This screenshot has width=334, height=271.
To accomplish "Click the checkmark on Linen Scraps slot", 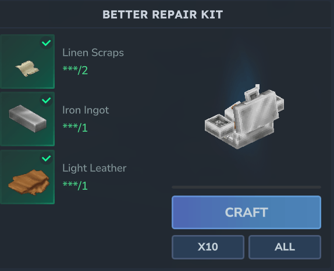I will 46,43.
